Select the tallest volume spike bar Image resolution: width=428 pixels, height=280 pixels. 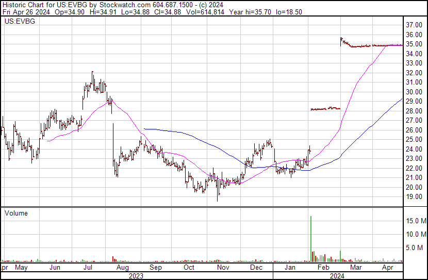pos(311,237)
